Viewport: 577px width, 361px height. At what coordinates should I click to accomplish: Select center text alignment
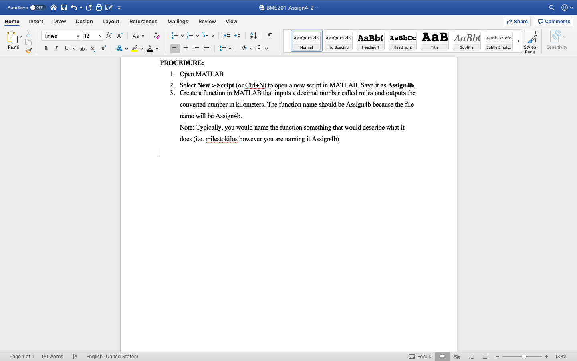(186, 48)
